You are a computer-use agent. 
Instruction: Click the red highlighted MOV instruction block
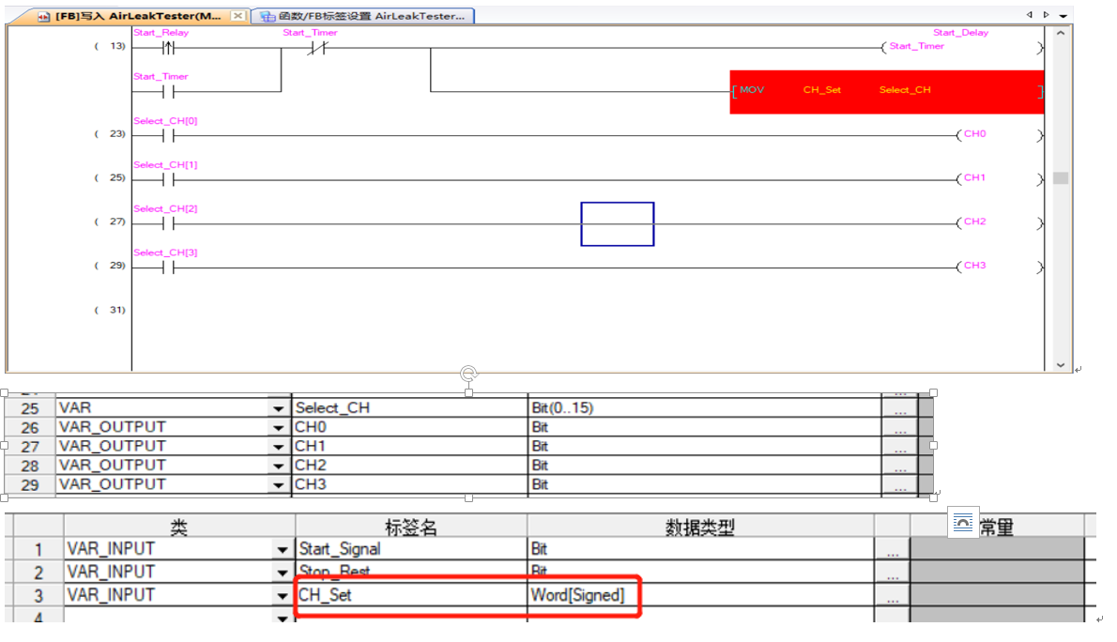point(886,91)
